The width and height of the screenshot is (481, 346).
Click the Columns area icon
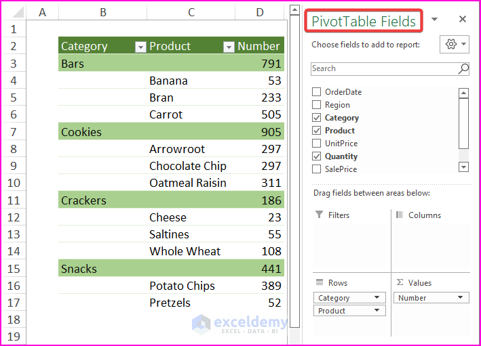(399, 215)
